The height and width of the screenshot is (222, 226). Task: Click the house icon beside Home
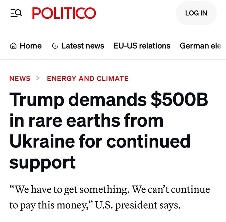13,46
